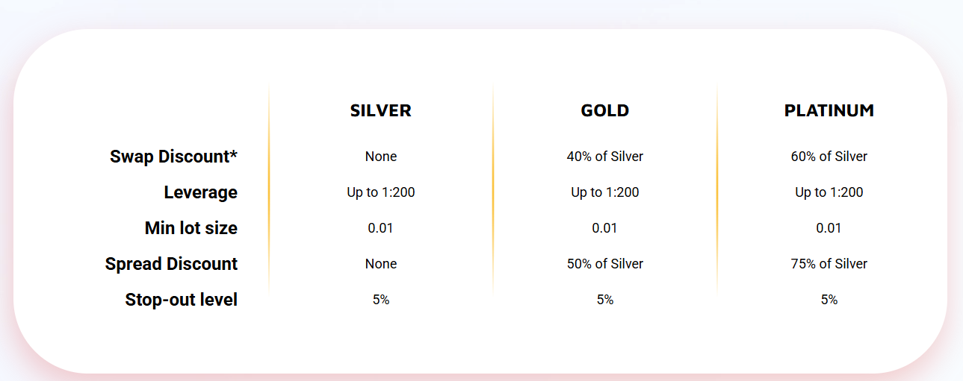The height and width of the screenshot is (381, 963).
Task: Click Platinum's 75% of Silver spread value
Action: 829,264
